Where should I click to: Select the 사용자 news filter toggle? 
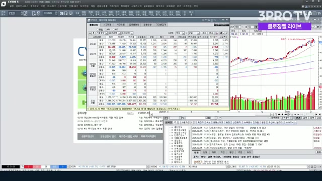pos(184,122)
